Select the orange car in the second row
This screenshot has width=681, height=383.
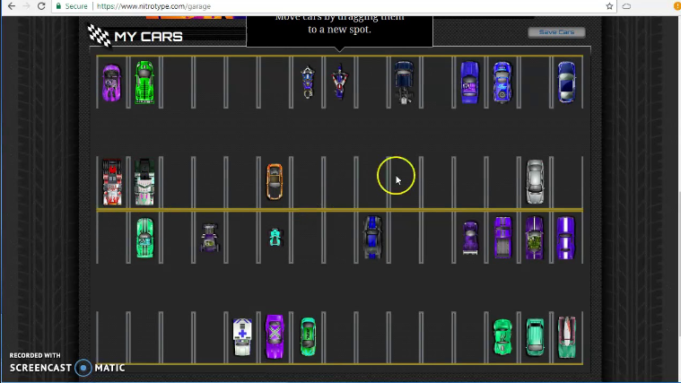point(275,181)
